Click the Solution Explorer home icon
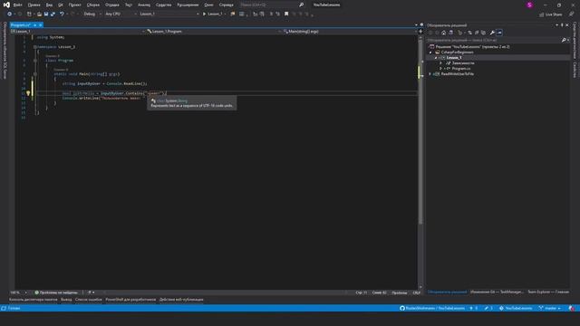 (443, 33)
